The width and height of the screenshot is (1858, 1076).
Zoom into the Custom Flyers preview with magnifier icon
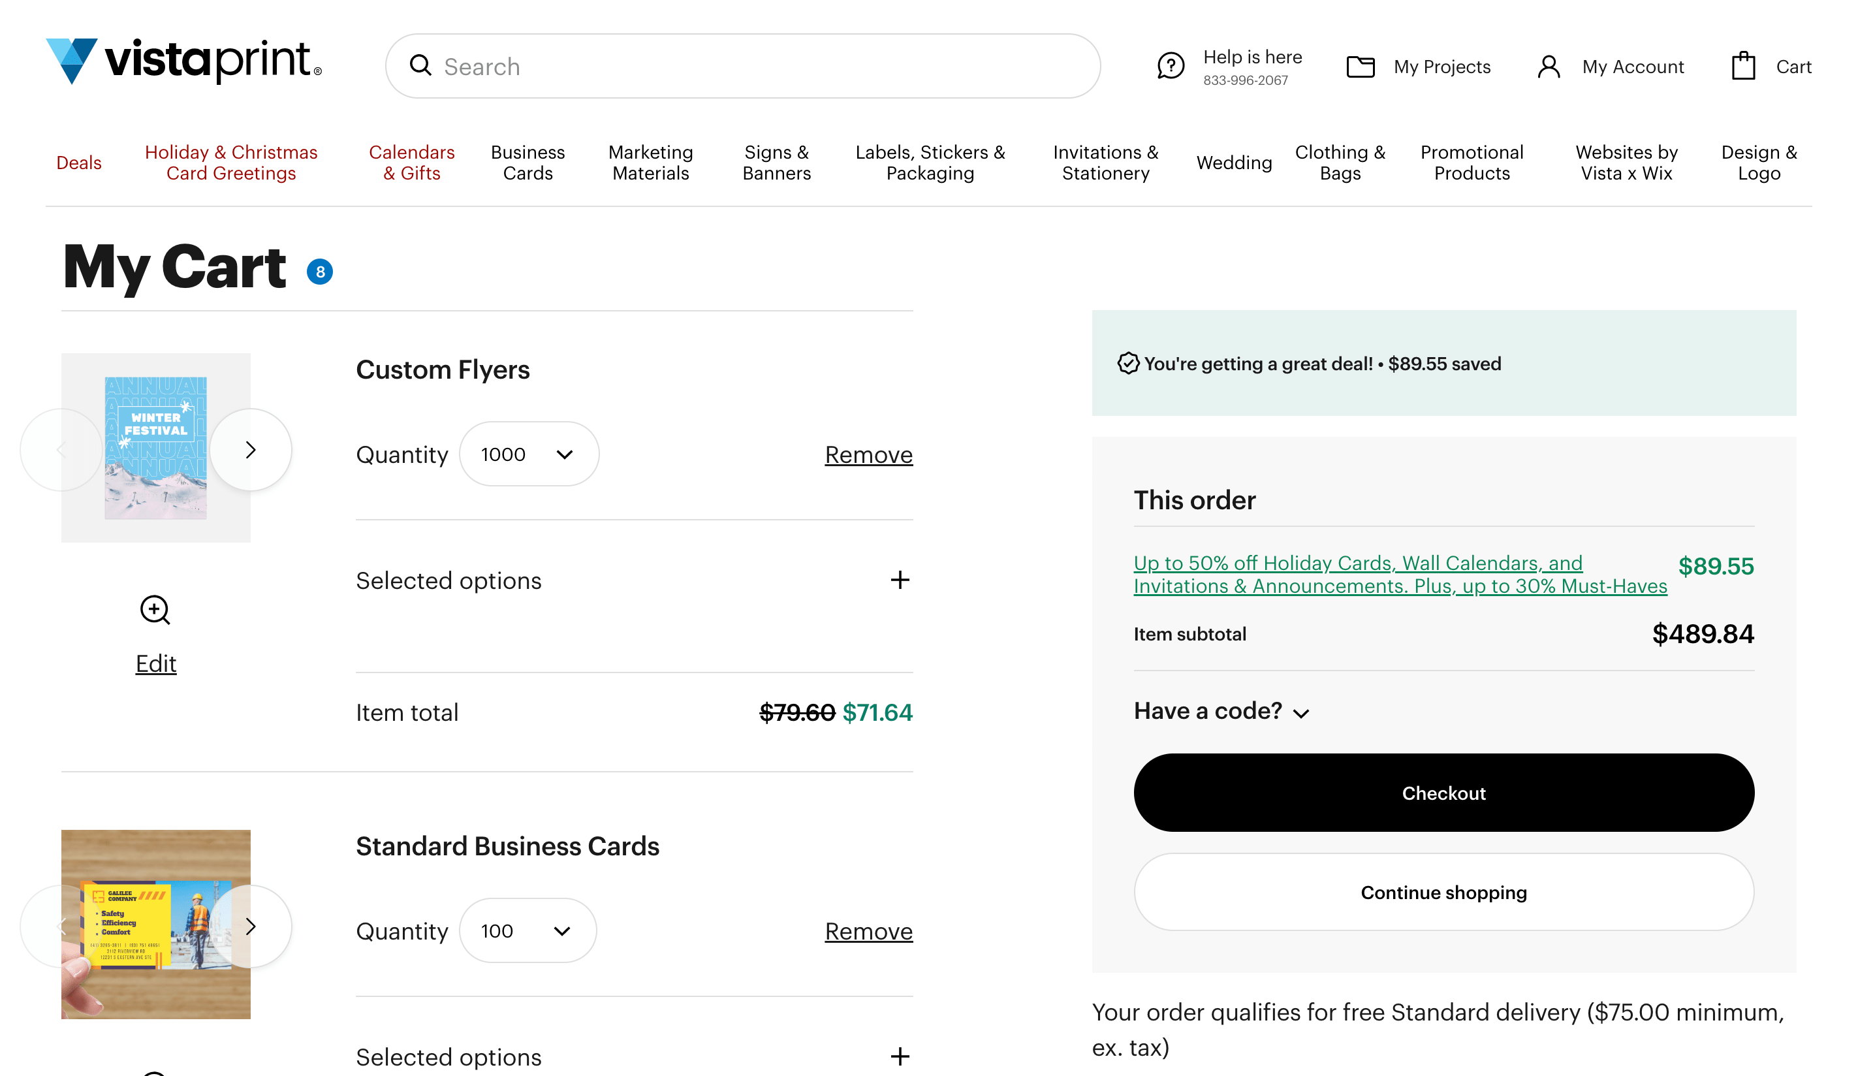coord(155,610)
